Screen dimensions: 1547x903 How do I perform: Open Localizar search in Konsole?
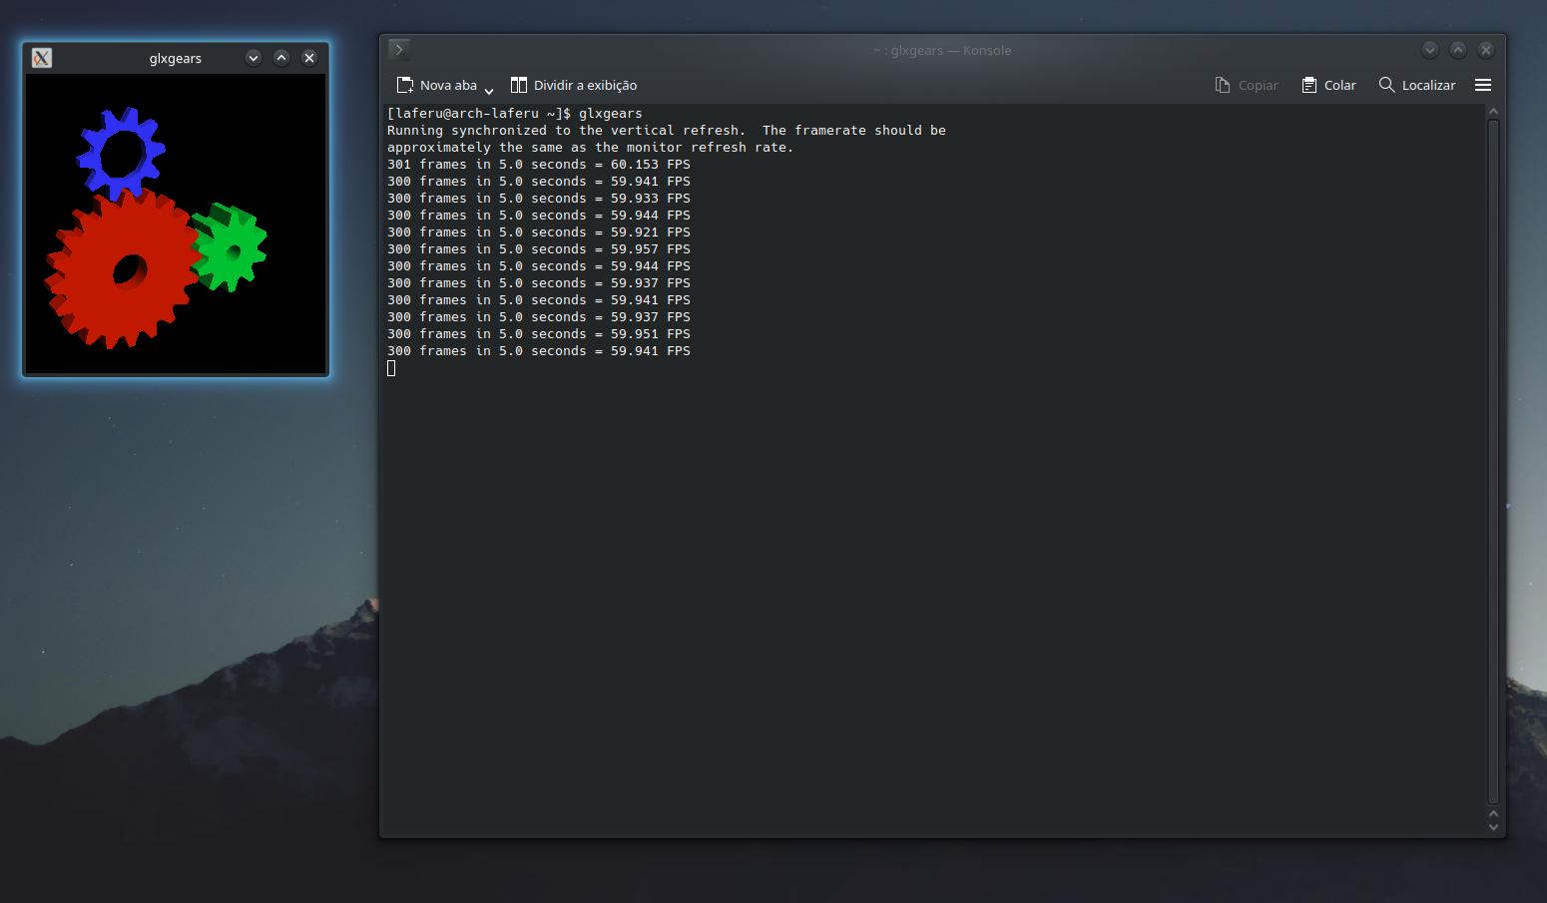tap(1417, 85)
